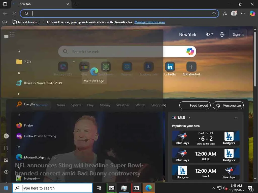Launch Copilot from the toolbar
This screenshot has width=258, height=193.
coord(252,13)
